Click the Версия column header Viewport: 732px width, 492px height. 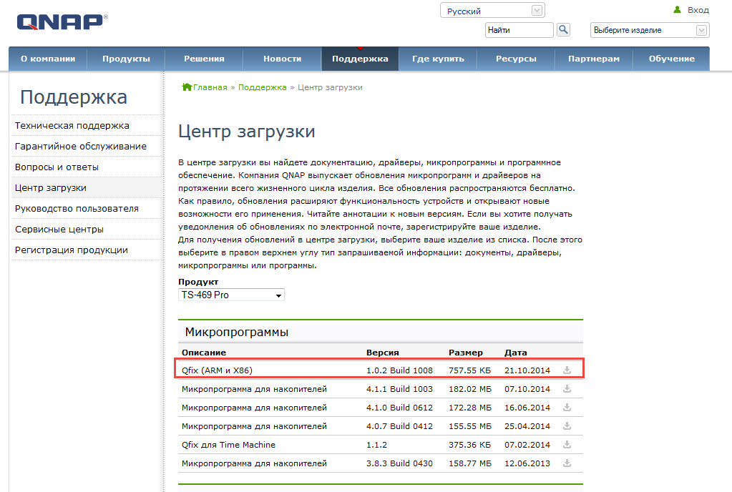click(382, 353)
